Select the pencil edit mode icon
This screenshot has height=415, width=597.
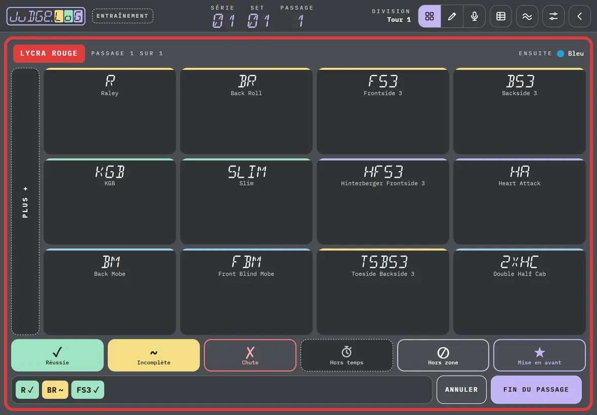point(452,16)
